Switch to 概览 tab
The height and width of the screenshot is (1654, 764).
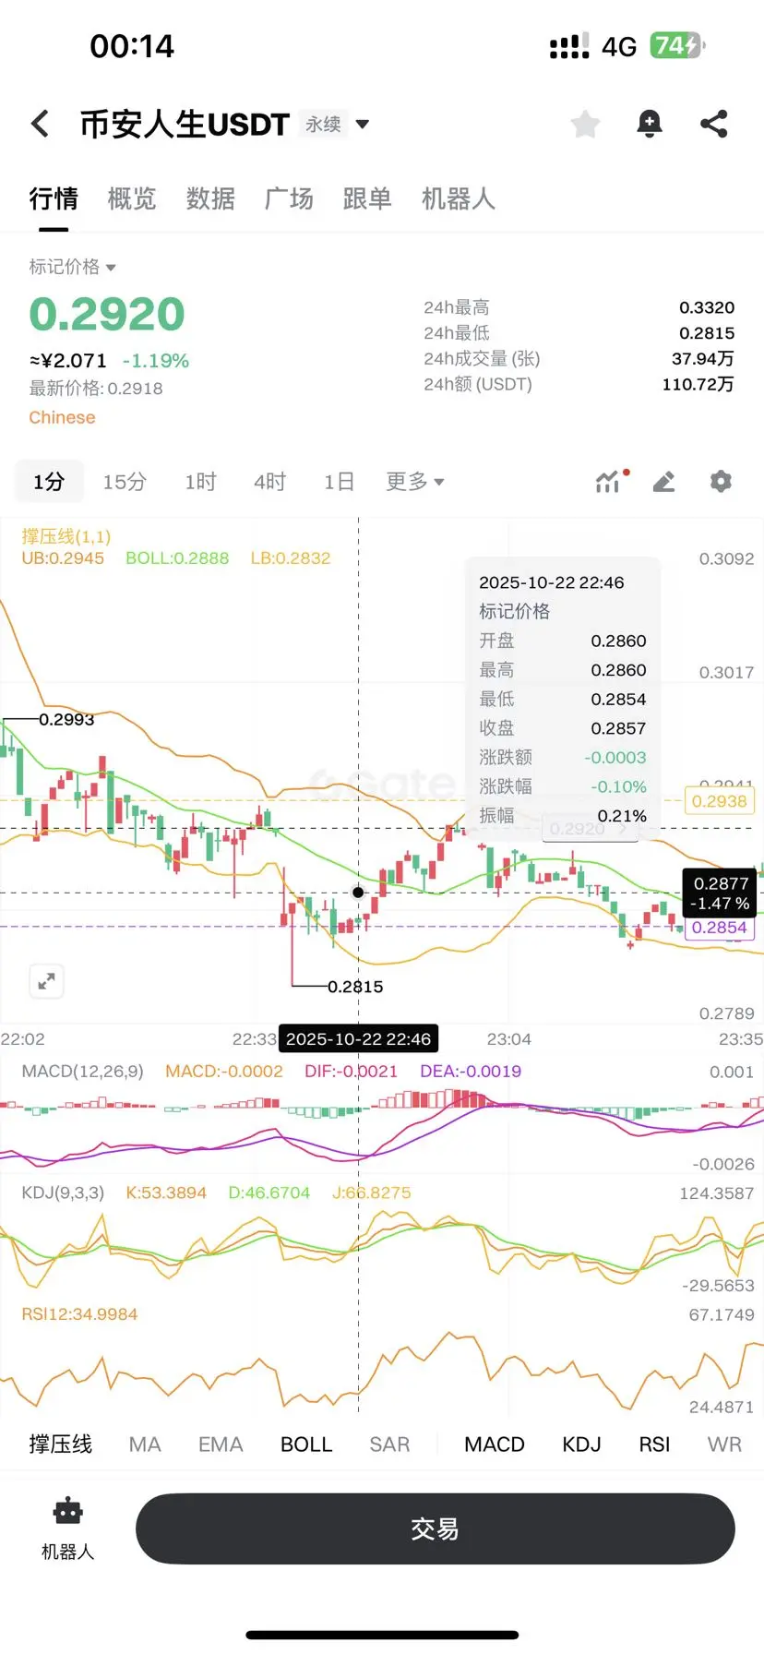[x=132, y=198]
